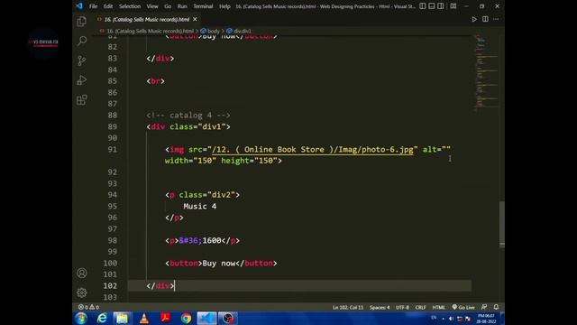Open the Help menu
This screenshot has width=577, height=325.
[224, 6]
